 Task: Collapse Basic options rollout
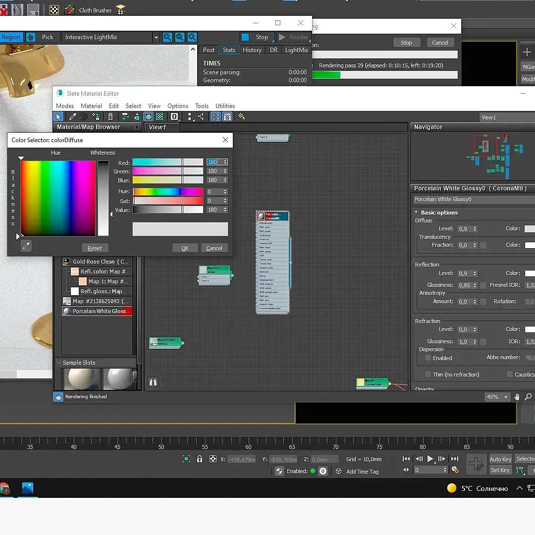click(416, 212)
